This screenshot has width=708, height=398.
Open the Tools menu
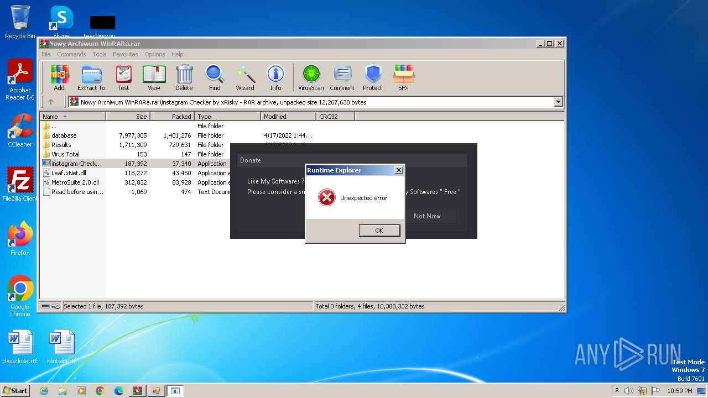(100, 54)
